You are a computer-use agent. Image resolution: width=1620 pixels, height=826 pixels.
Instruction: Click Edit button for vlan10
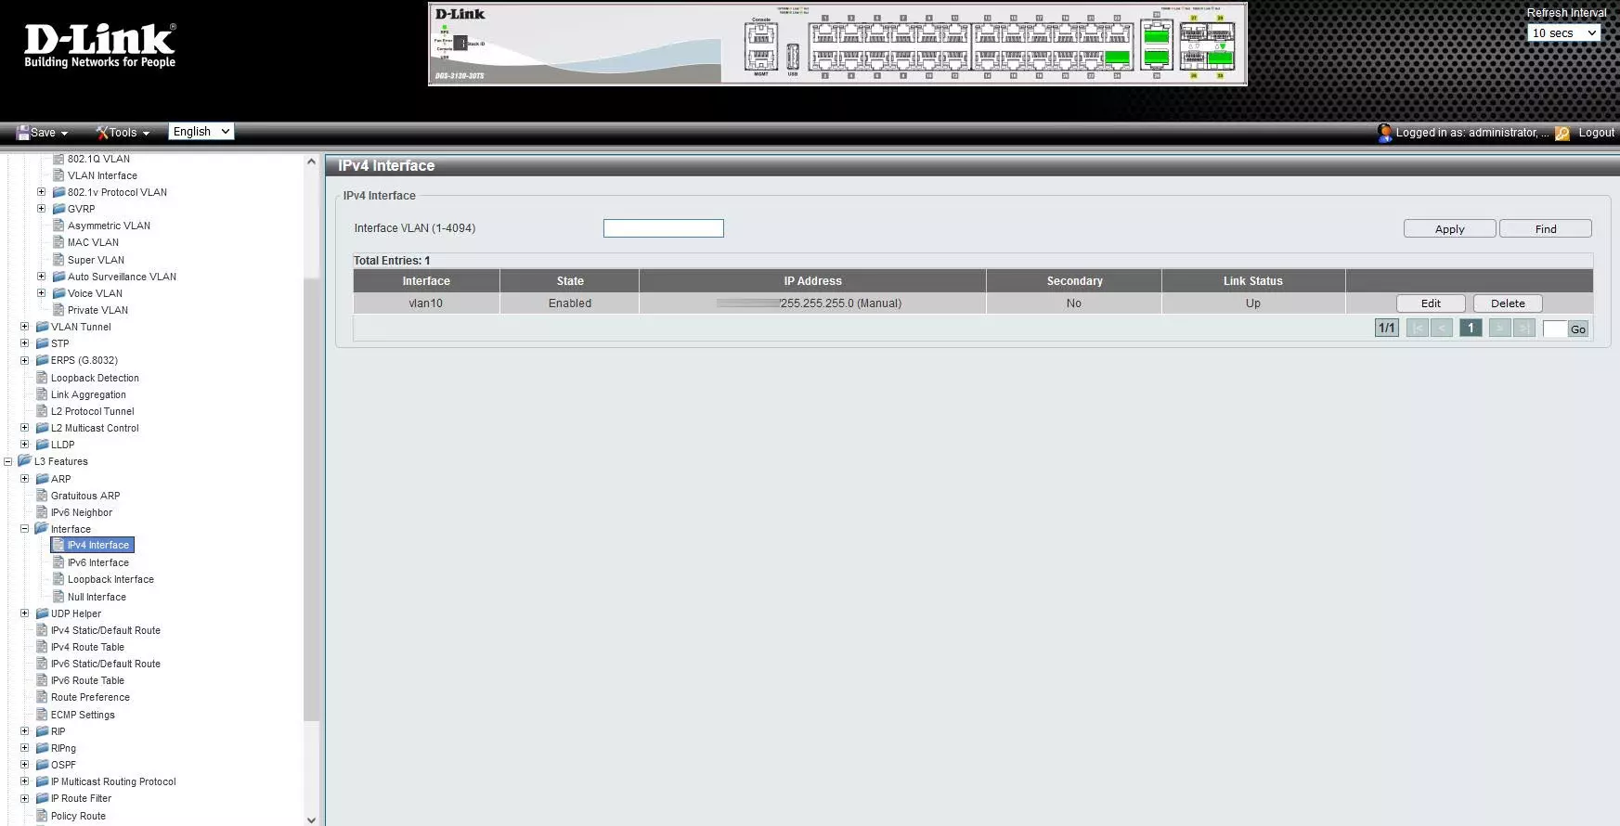pos(1430,303)
